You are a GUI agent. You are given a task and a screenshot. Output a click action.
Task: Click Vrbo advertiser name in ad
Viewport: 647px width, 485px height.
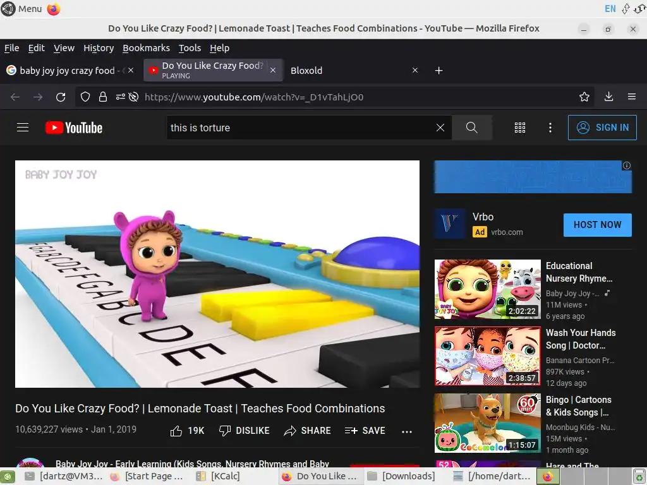click(x=483, y=217)
